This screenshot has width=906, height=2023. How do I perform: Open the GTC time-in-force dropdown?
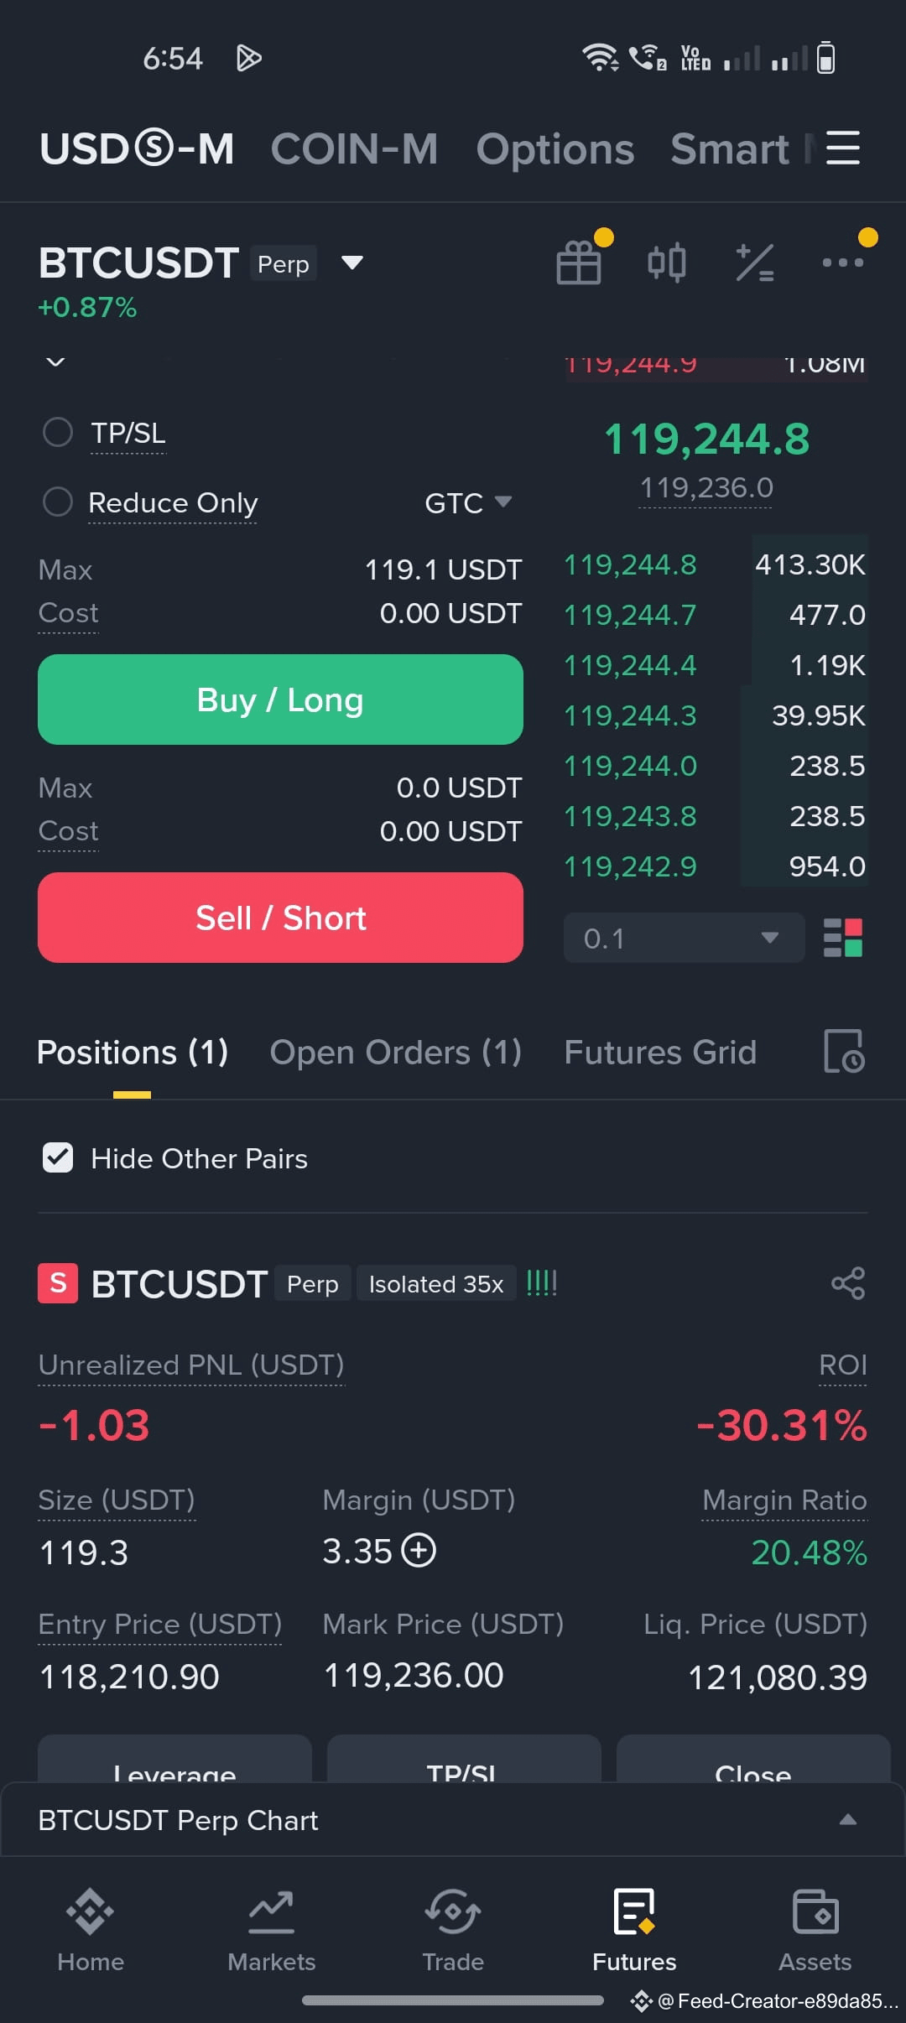click(x=468, y=503)
